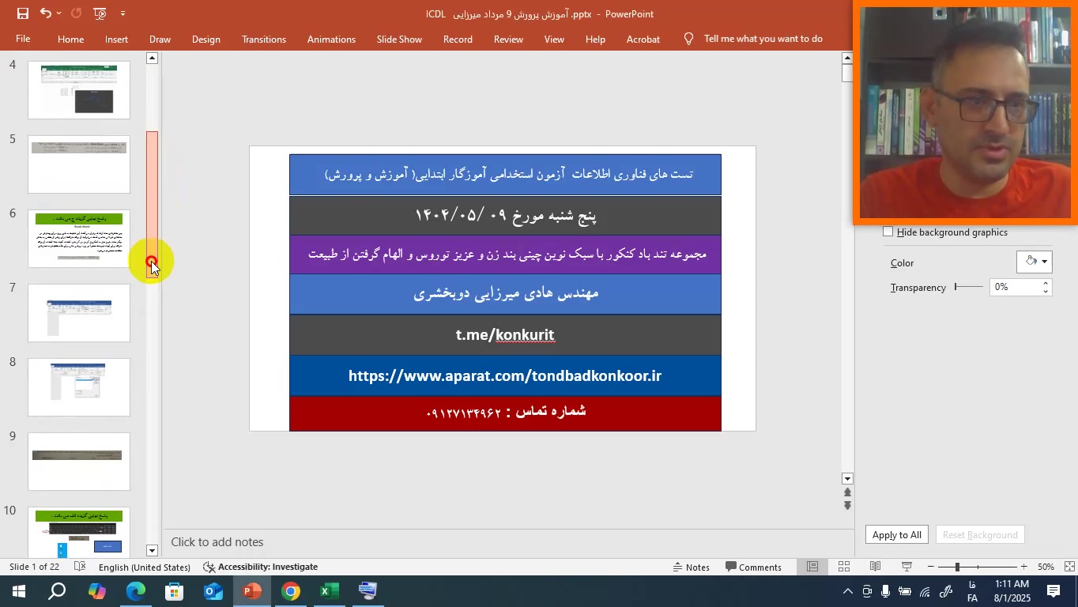
Task: Switch to Reading View
Action: tap(876, 567)
